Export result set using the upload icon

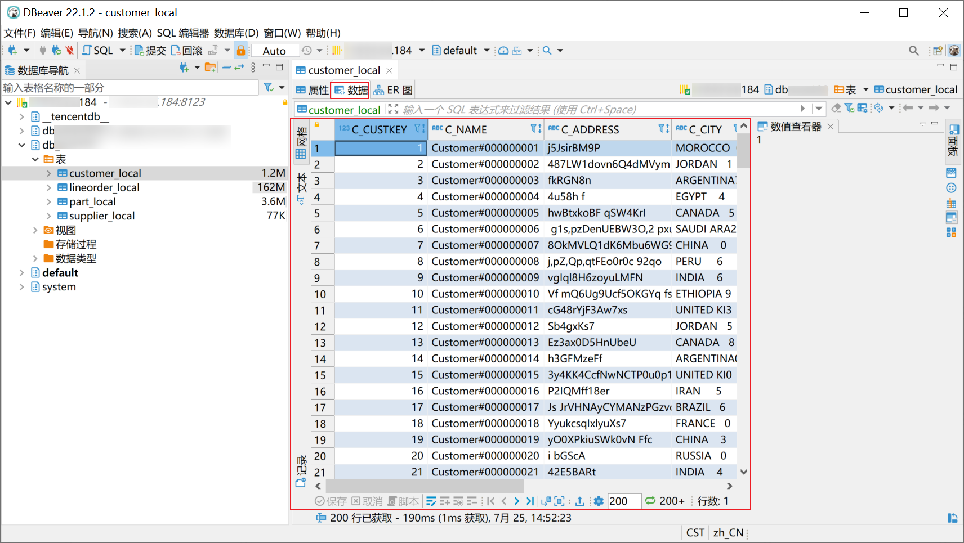(580, 501)
